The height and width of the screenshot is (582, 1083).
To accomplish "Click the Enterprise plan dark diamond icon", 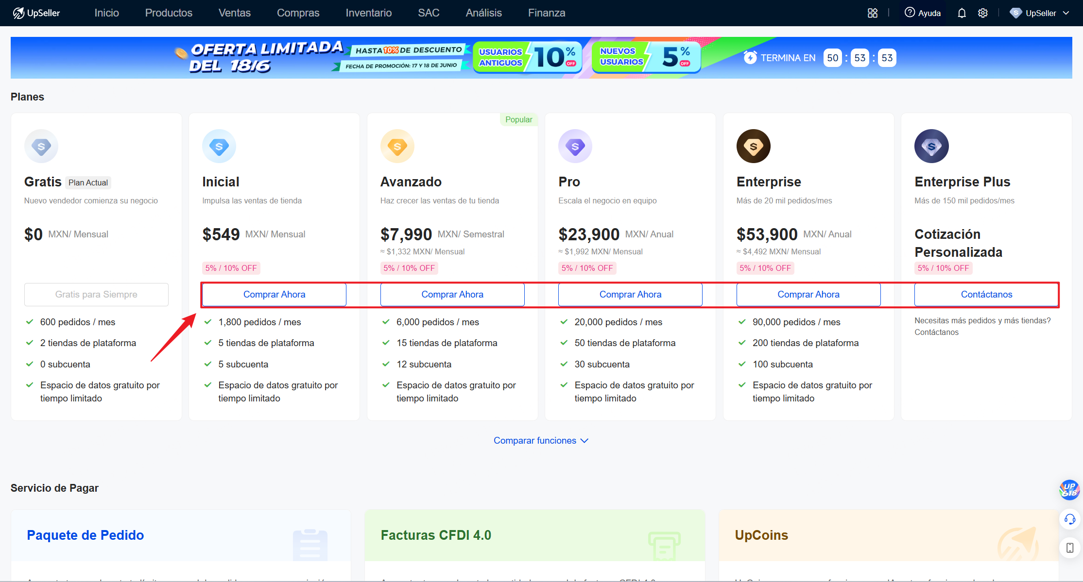I will [x=754, y=146].
